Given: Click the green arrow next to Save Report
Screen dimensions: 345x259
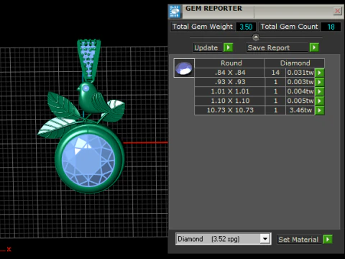Looking at the screenshot, I should (x=314, y=47).
